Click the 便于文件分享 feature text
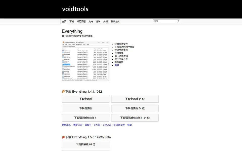The image size is (242, 151). click(121, 59)
